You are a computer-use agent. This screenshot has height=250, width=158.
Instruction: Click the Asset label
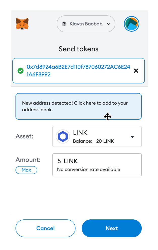(24, 136)
